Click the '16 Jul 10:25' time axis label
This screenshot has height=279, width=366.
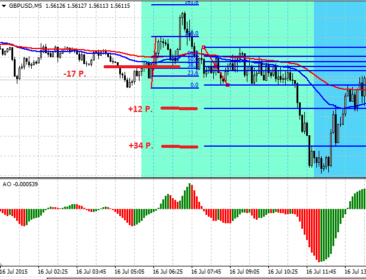[283, 272]
